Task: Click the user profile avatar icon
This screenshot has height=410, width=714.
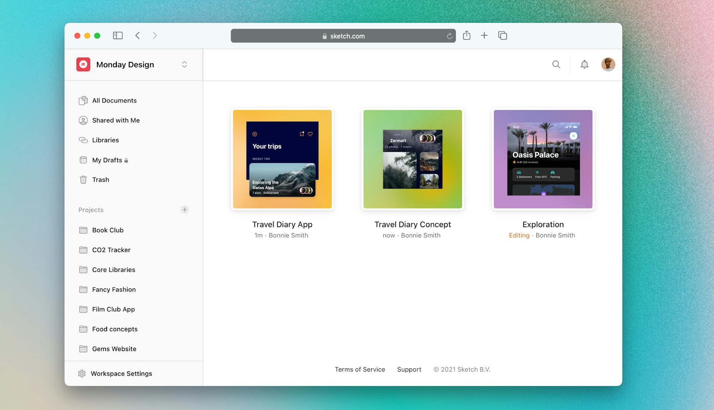Action: [608, 64]
